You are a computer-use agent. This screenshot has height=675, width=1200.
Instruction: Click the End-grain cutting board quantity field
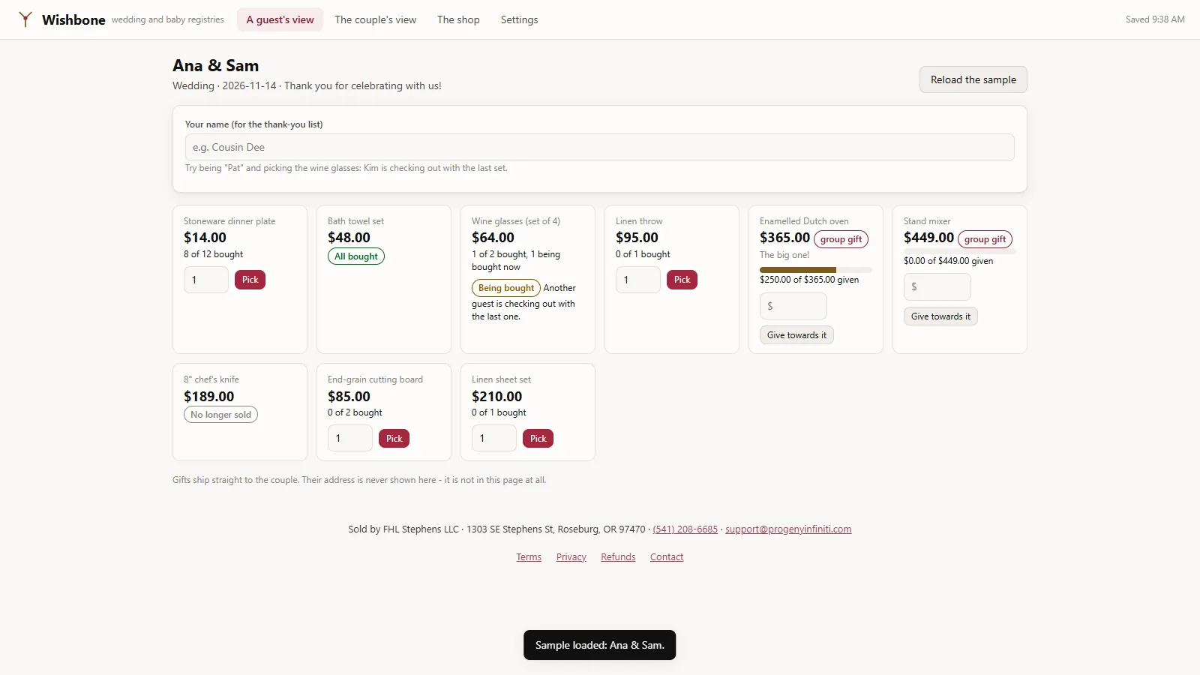point(350,438)
